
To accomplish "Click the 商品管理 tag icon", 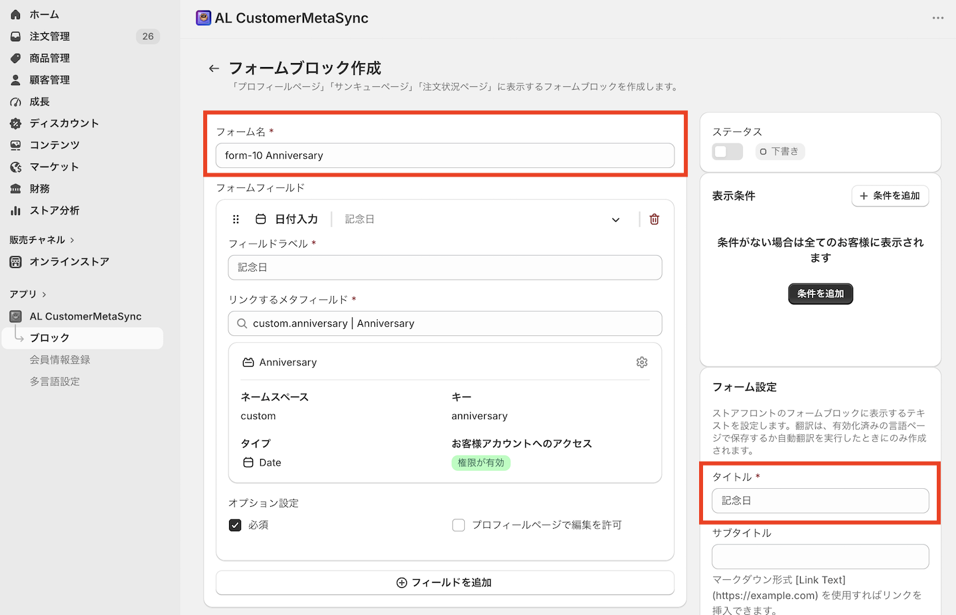I will point(15,58).
